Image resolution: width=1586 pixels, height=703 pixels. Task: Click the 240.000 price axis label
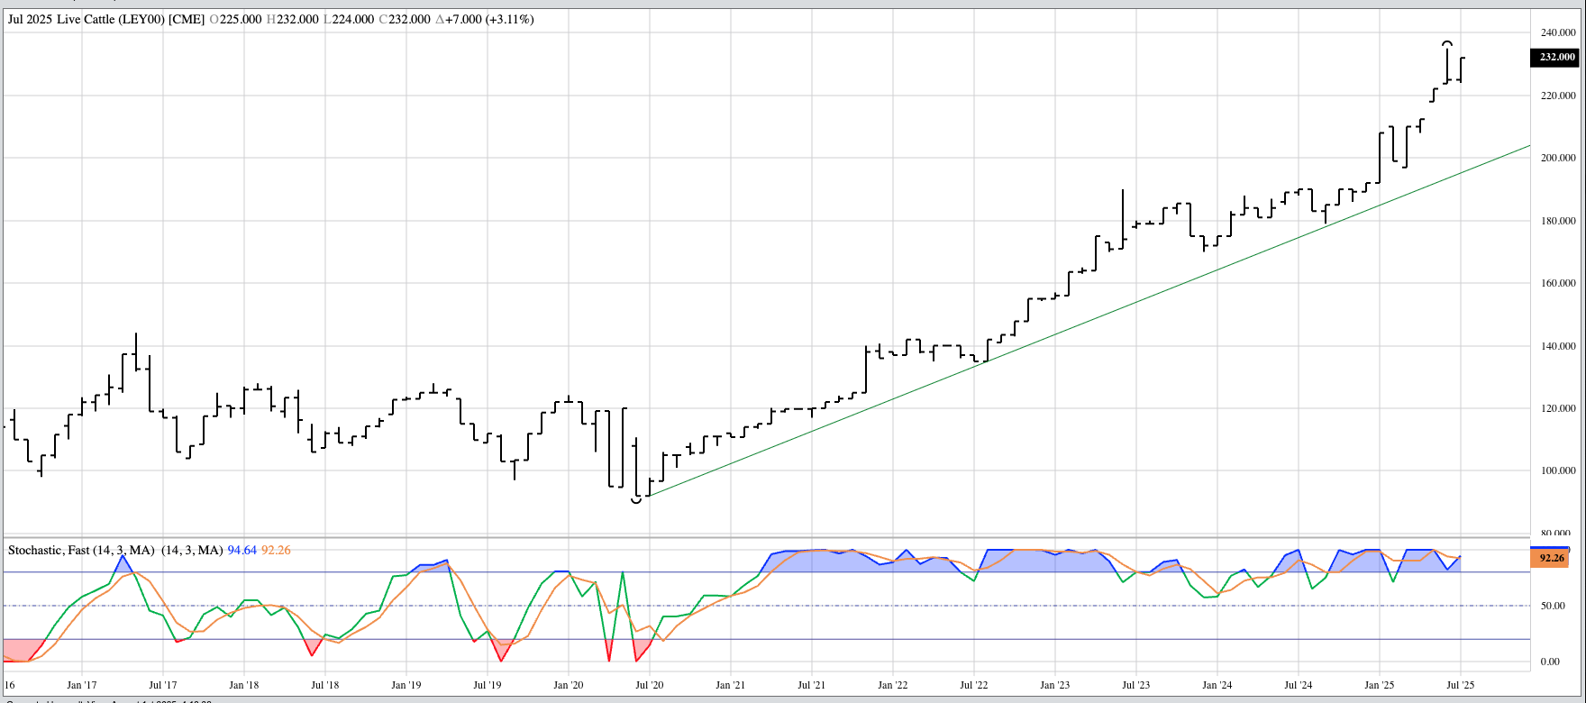pos(1558,32)
